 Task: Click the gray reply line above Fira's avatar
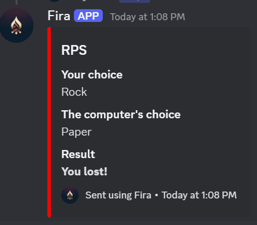click(x=16, y=2)
